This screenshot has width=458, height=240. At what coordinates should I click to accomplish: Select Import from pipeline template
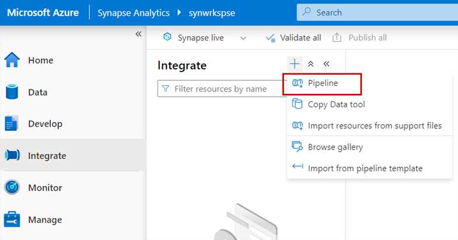[369, 168]
